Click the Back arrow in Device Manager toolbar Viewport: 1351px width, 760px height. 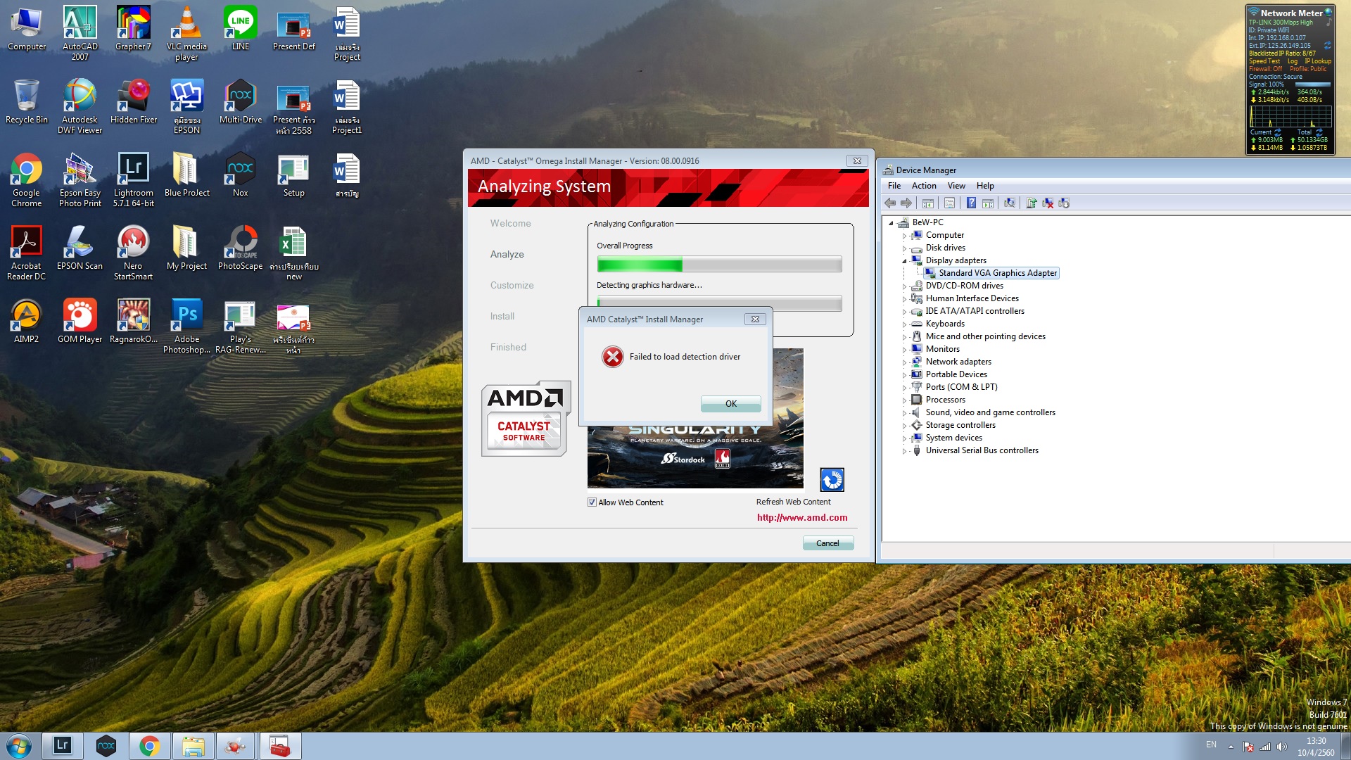[x=890, y=203]
